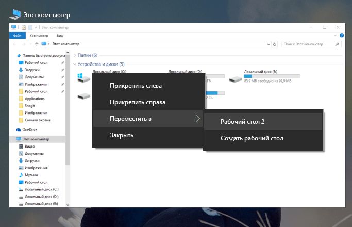Click the Properties icon in quick access toolbar

[24, 27]
